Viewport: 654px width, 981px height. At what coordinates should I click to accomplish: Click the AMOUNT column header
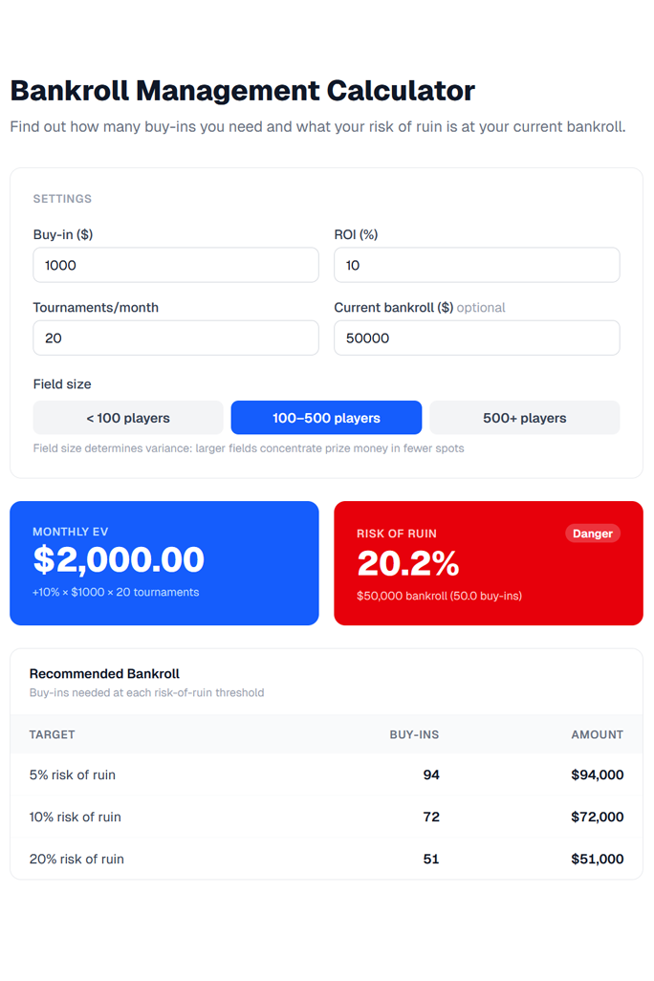(598, 734)
